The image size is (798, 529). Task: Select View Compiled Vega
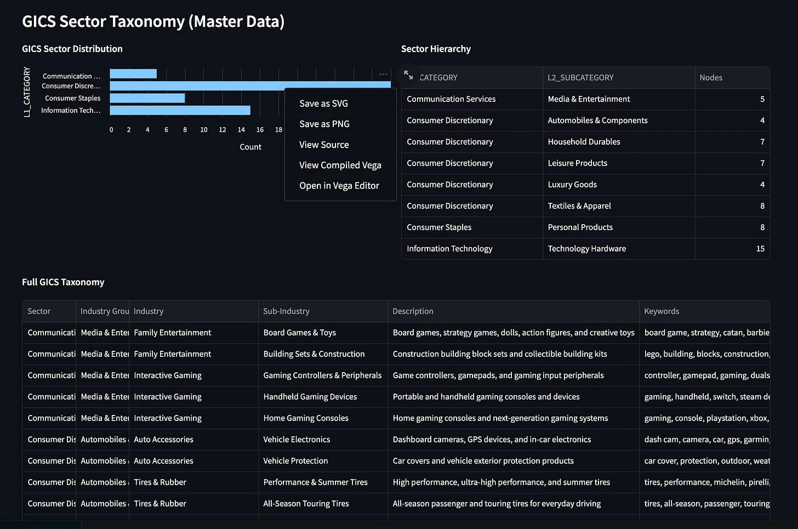click(340, 165)
